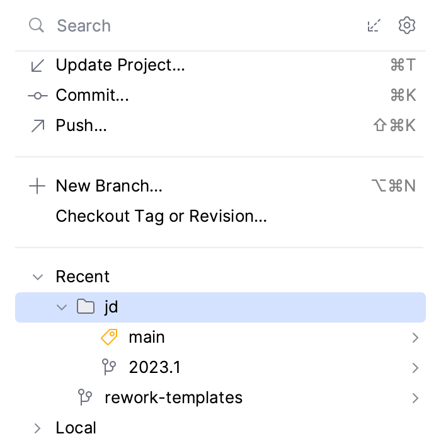
Task: Click the branch icon beside rework-templates
Action: pyautogui.click(x=85, y=398)
